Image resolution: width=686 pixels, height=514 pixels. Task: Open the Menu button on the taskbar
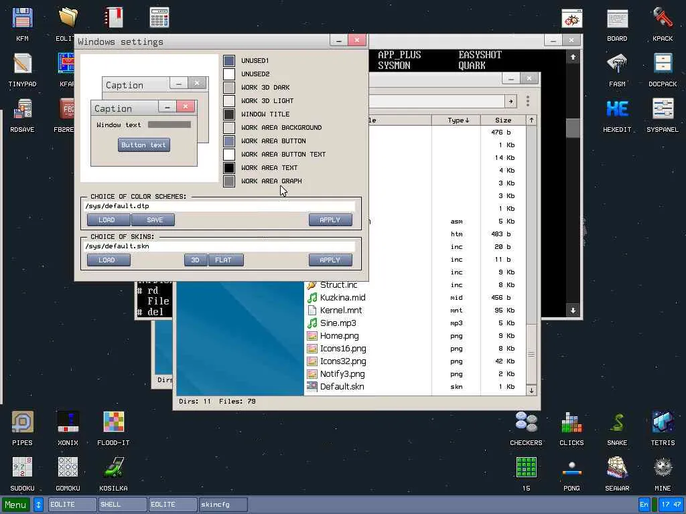pos(16,505)
